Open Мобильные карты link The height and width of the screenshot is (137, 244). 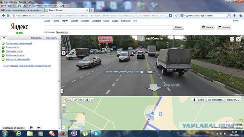pos(15,55)
